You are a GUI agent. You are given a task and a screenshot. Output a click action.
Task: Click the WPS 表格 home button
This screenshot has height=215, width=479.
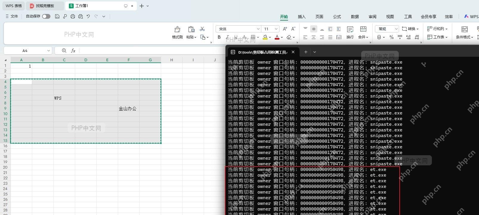(x=13, y=6)
